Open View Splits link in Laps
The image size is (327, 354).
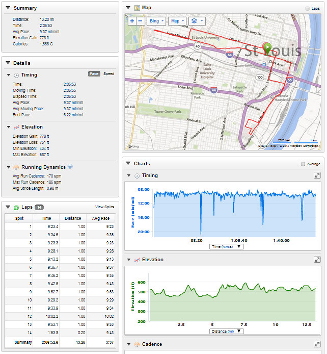(x=104, y=207)
